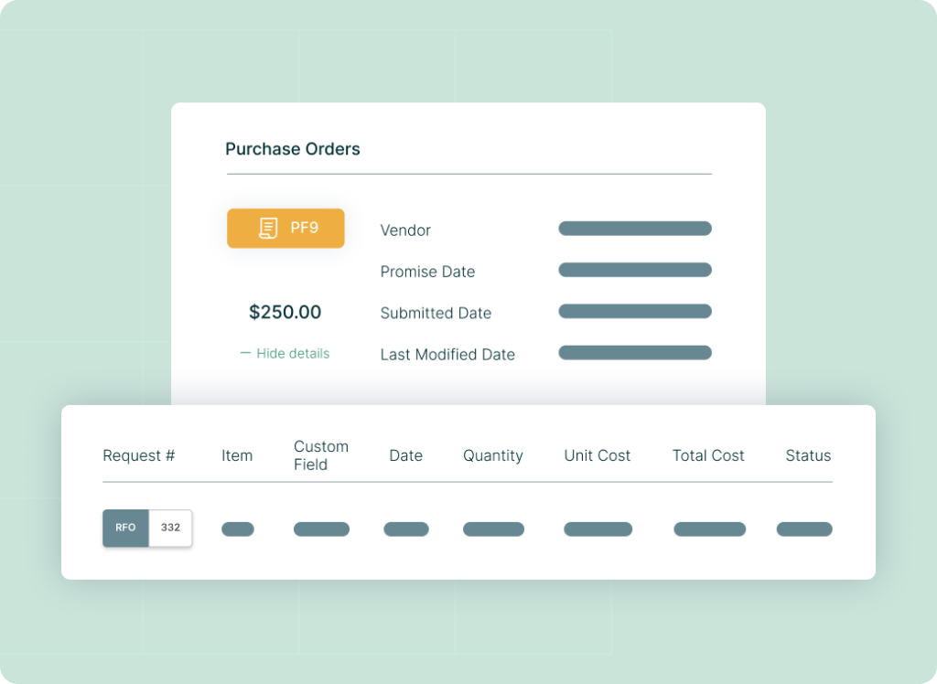Click the RFO label icon in Request # row
937x684 pixels.
125,528
